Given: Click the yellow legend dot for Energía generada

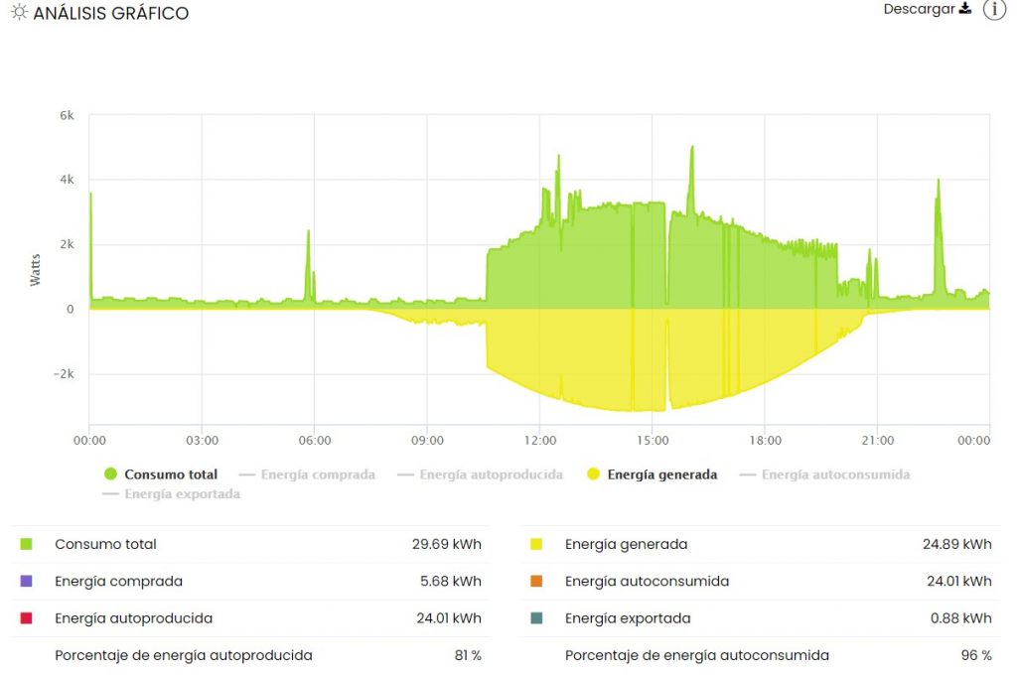Looking at the screenshot, I should pyautogui.click(x=593, y=474).
